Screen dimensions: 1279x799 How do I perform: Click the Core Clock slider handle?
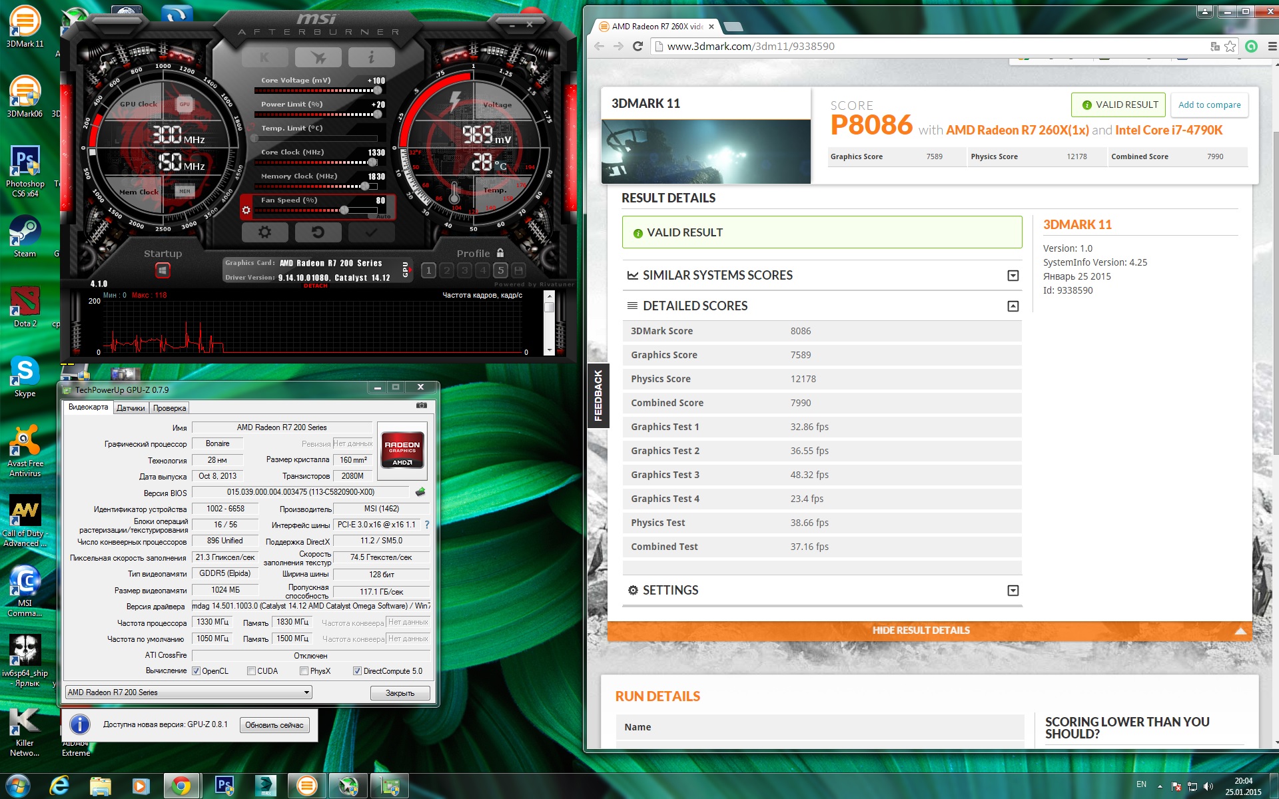[x=372, y=162]
